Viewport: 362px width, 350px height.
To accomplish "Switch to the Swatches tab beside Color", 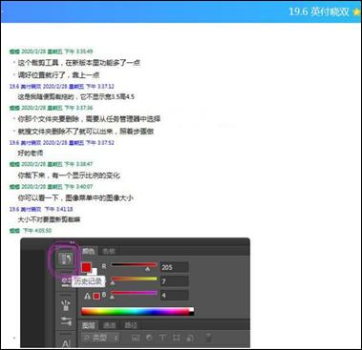I will [109, 251].
